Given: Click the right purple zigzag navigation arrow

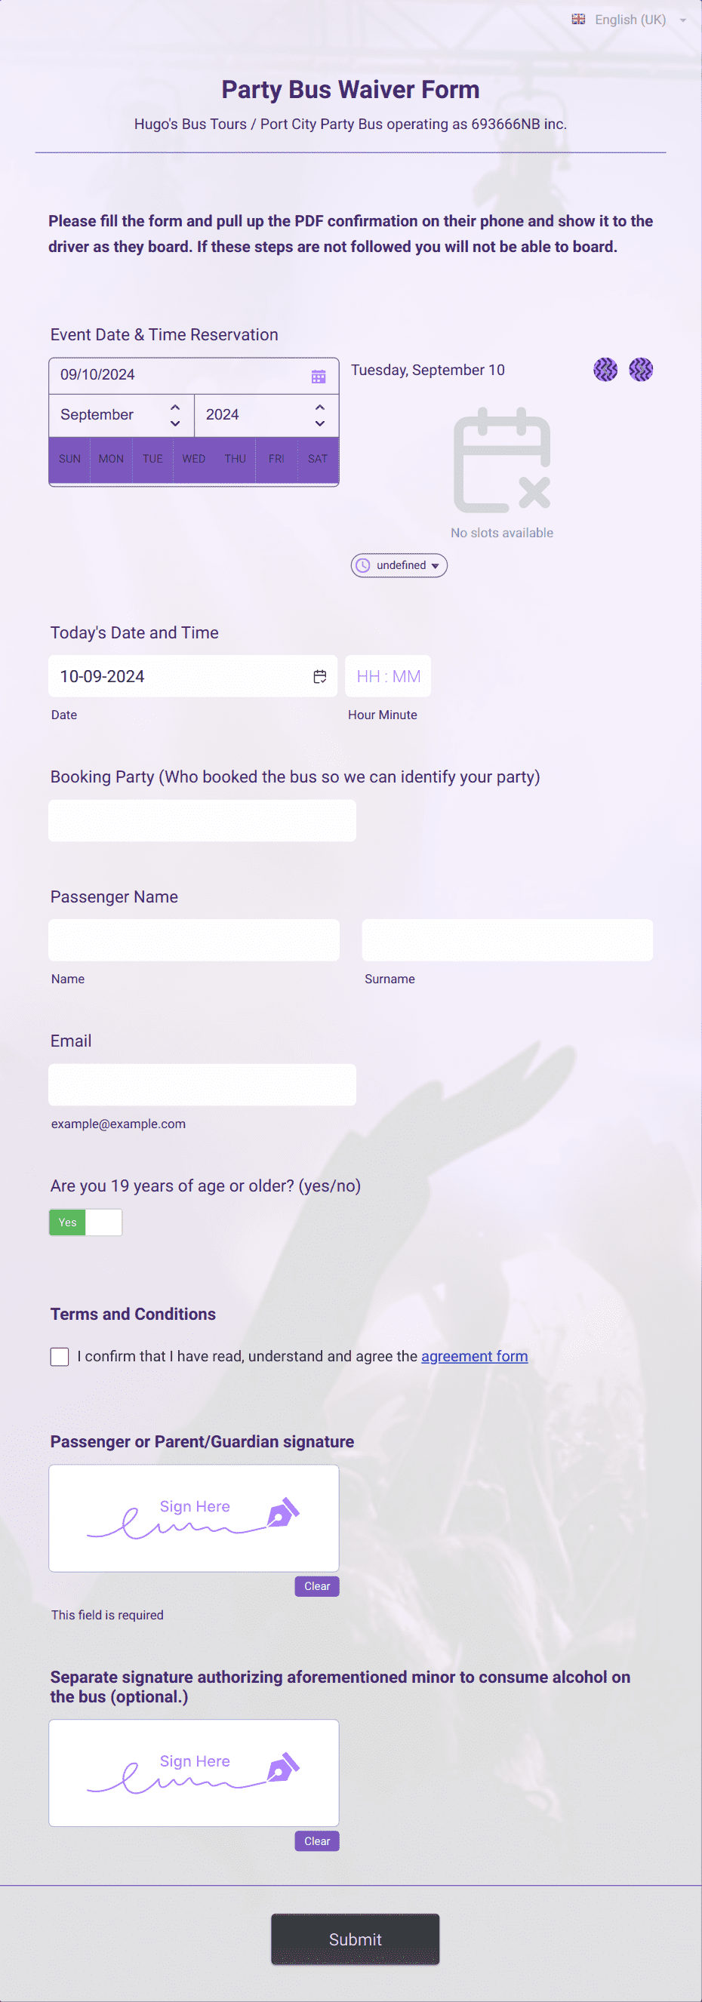Looking at the screenshot, I should 642,369.
